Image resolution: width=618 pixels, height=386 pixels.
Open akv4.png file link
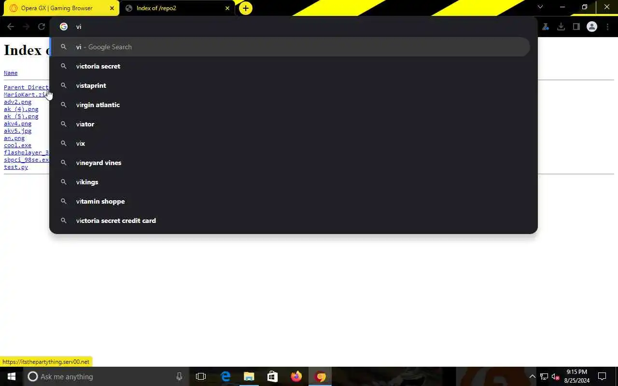(x=17, y=124)
